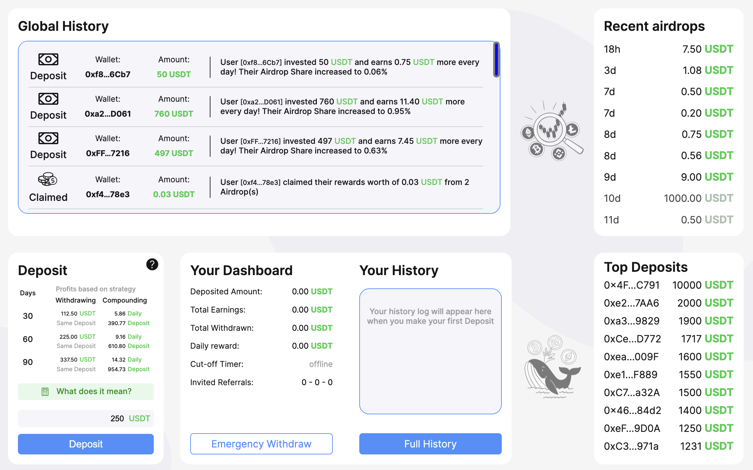Click the 954.73 Deposit compounding value

129,369
